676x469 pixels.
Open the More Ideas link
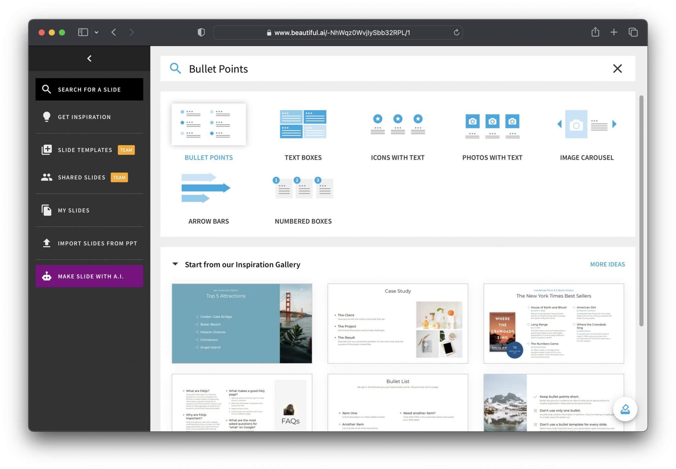607,264
